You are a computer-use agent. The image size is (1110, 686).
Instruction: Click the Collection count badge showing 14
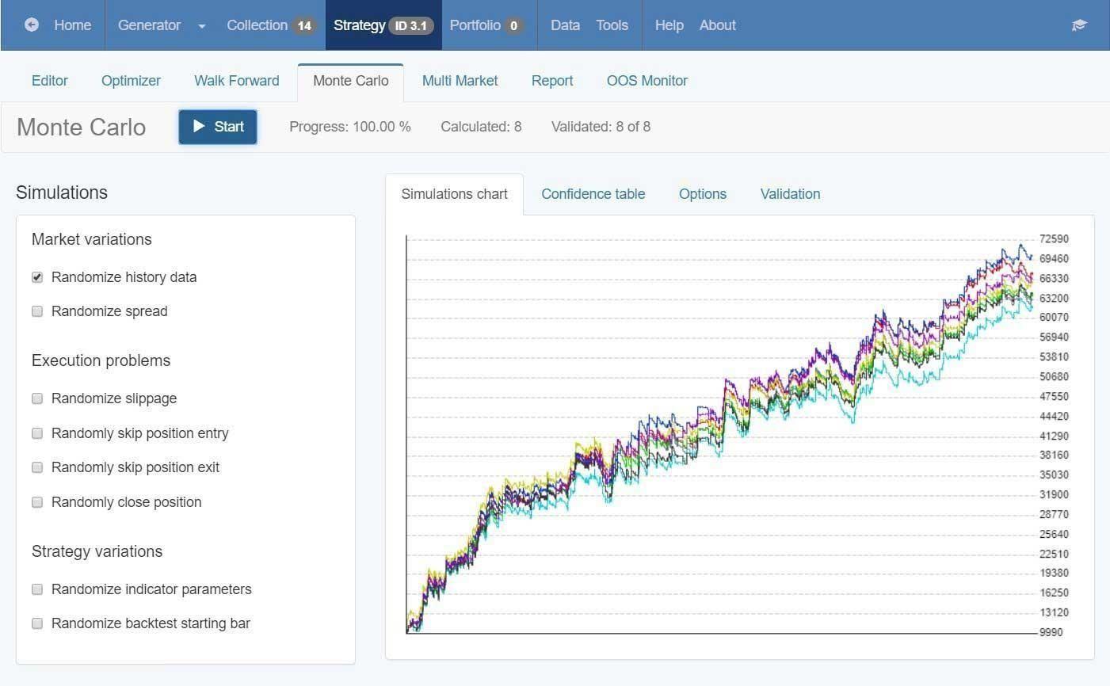304,25
